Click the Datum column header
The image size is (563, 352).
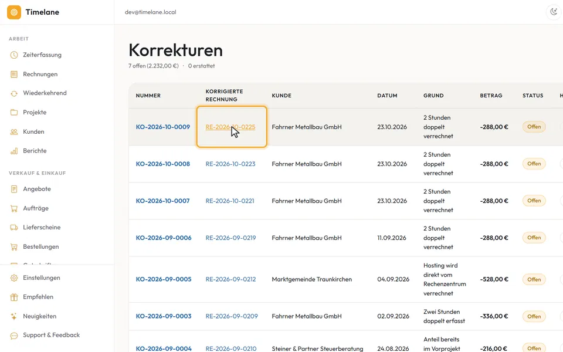click(x=387, y=96)
